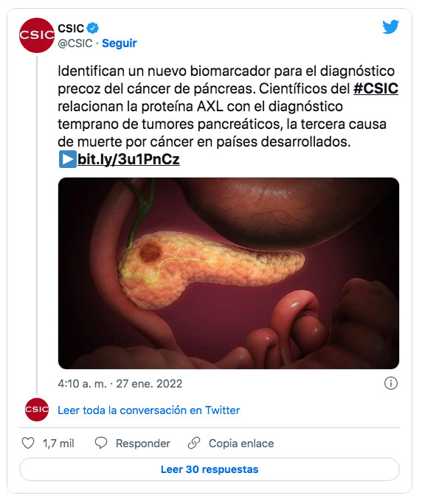Screen dimensions: 422x501
Task: Open the tweet info circle icon
Action: [391, 383]
